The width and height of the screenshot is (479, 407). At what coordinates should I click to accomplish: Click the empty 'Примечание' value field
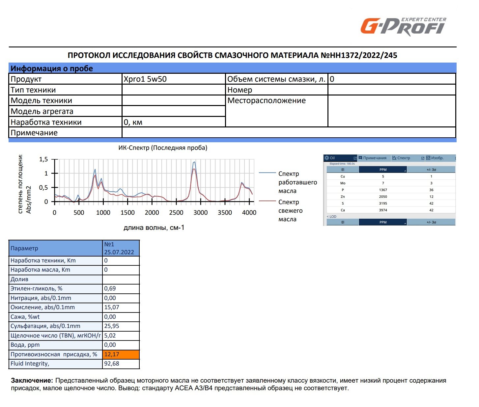pyautogui.click(x=289, y=133)
